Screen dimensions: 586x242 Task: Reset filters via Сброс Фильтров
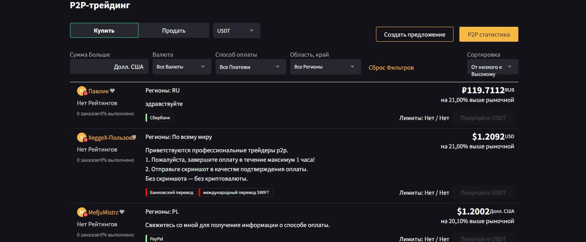[391, 67]
